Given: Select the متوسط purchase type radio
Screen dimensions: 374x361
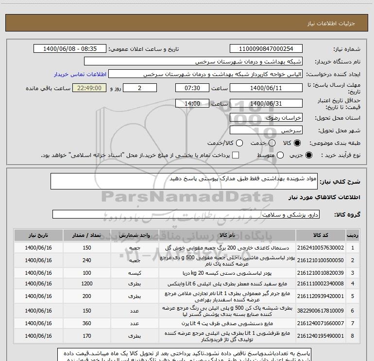Looking at the screenshot, I should (x=280, y=155).
